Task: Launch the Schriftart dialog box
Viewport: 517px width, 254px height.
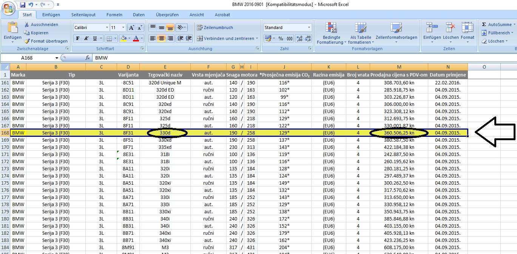Action: click(x=142, y=49)
